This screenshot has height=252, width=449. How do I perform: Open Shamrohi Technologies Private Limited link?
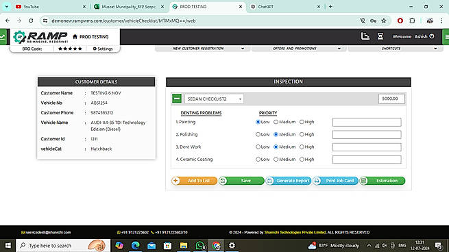[295, 232]
